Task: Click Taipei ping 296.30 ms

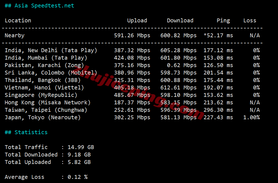Action: 218,110
